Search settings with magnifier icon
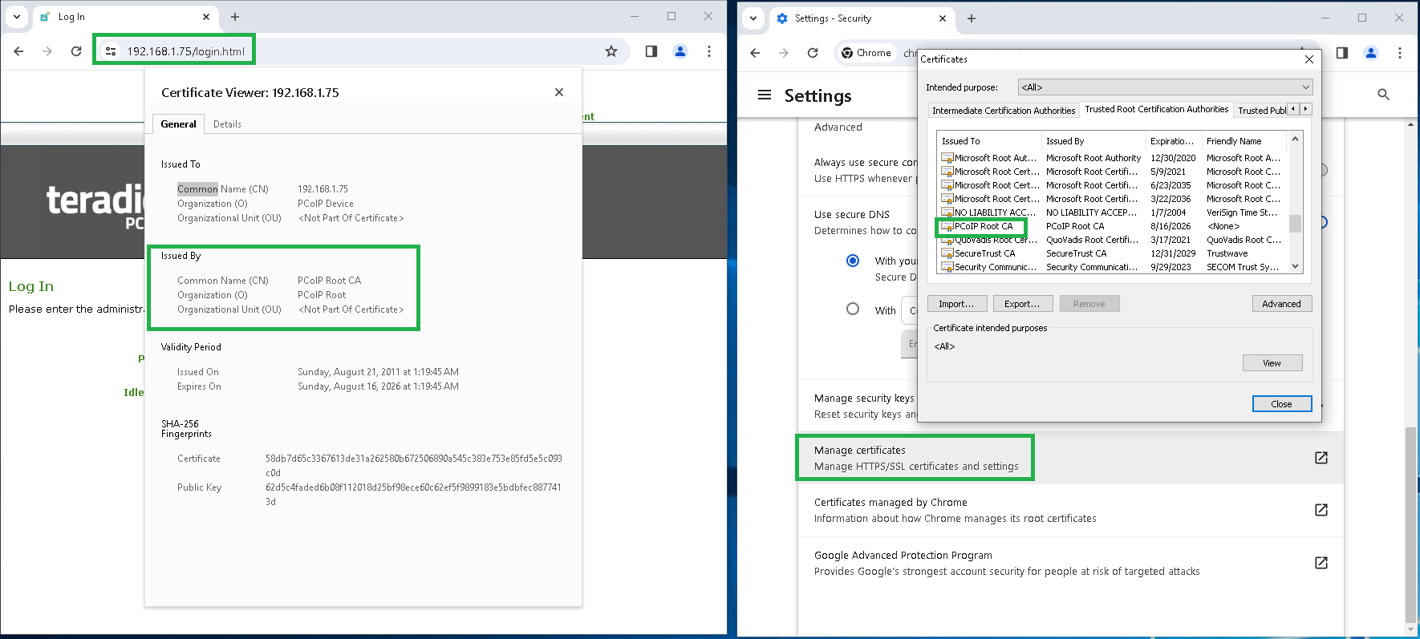 [x=1383, y=95]
